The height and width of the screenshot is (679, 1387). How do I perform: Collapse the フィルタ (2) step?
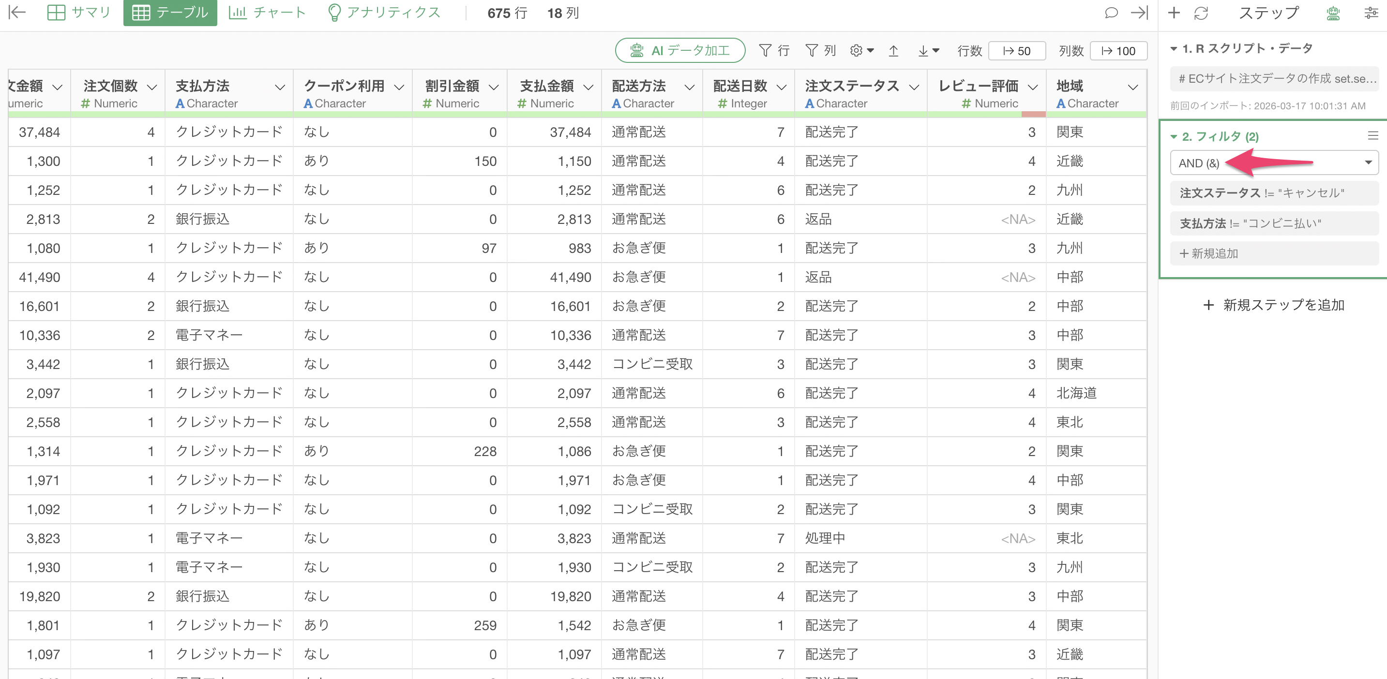1174,137
